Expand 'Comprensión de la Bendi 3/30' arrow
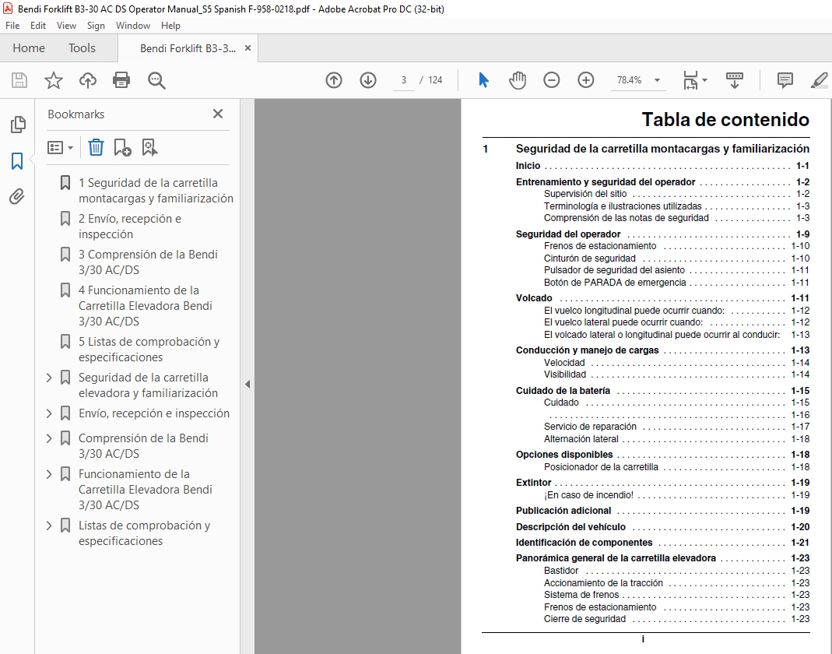Viewport: 832px width, 654px height. (x=49, y=438)
